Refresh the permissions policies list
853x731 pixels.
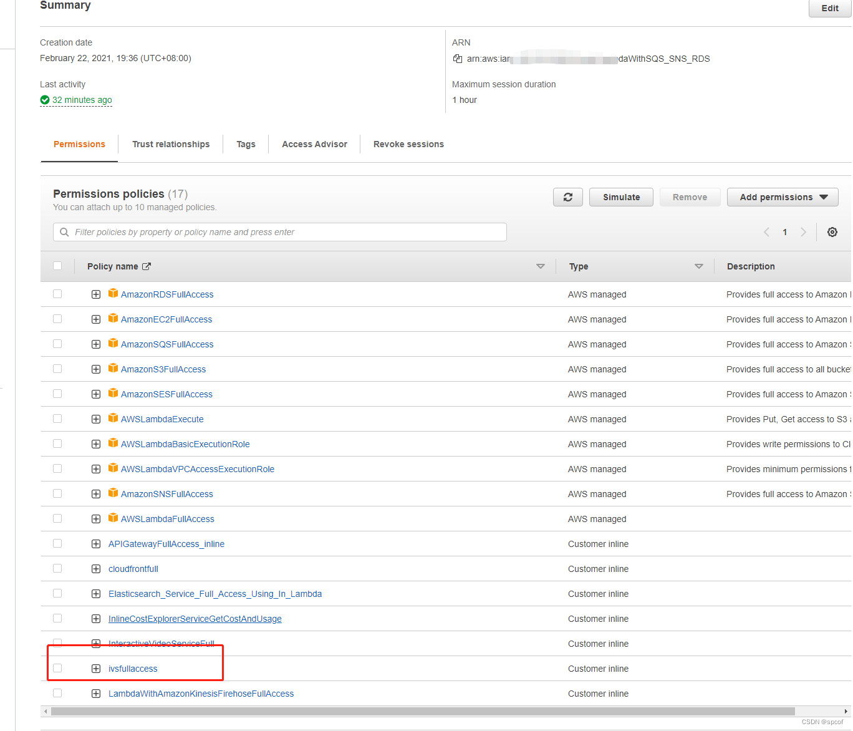tap(568, 197)
